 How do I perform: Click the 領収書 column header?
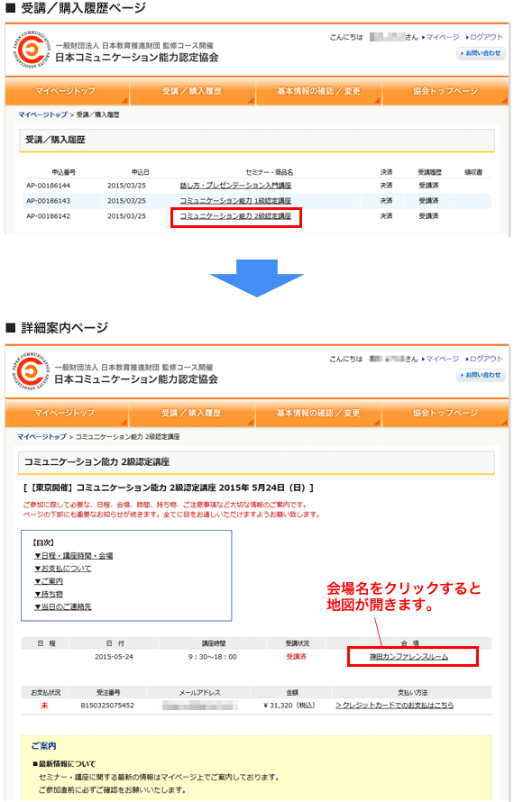pos(473,172)
